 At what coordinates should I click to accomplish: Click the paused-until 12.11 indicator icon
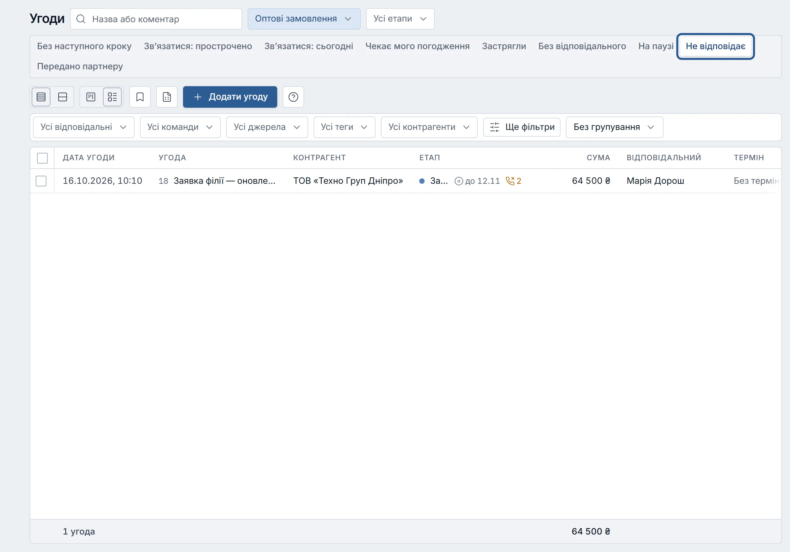459,181
